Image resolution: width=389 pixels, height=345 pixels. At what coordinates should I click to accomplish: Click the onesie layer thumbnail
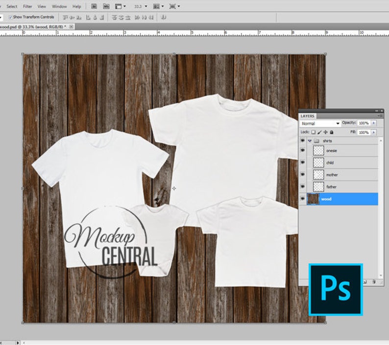tap(318, 150)
